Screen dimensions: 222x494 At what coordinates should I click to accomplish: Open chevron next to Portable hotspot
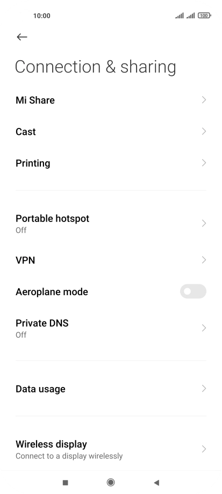[204, 224]
